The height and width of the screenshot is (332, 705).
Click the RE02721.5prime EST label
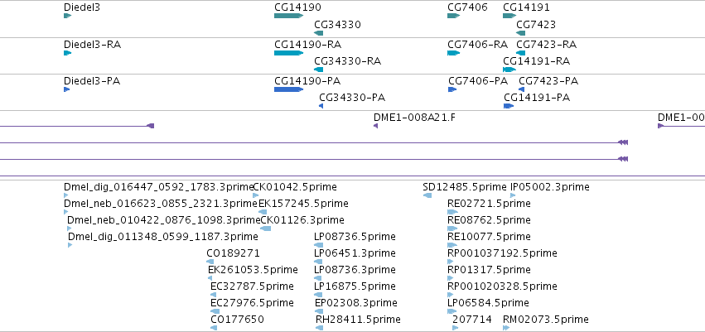coord(489,204)
